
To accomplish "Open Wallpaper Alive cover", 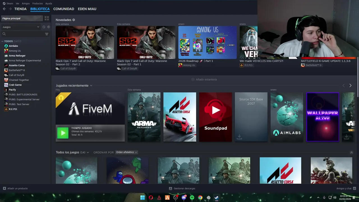I will (323, 117).
